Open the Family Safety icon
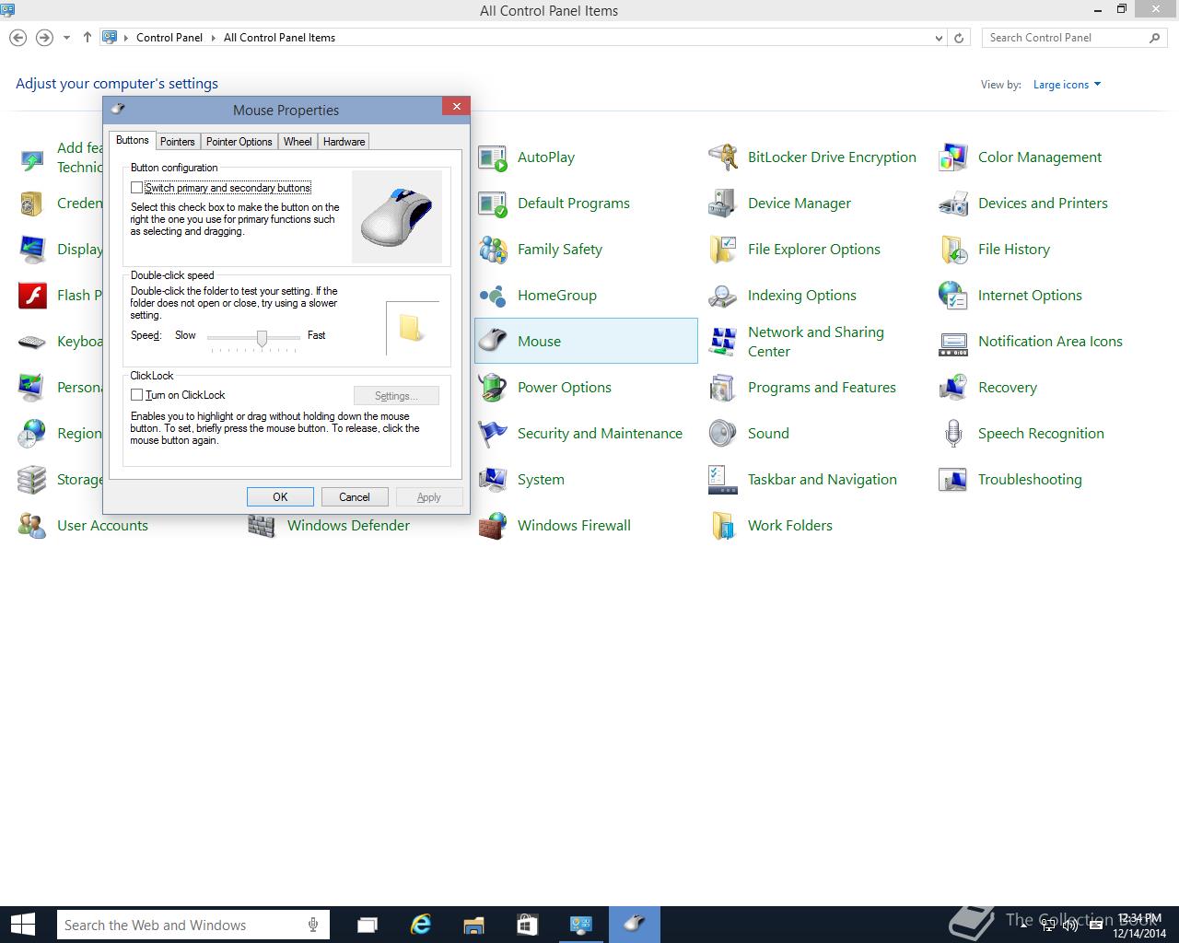The width and height of the screenshot is (1179, 943). tap(493, 250)
